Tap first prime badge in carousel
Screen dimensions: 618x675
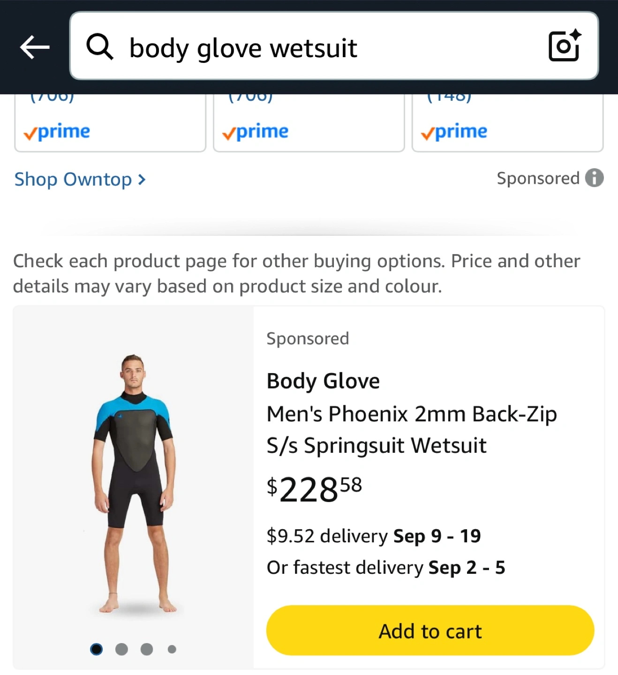[57, 132]
